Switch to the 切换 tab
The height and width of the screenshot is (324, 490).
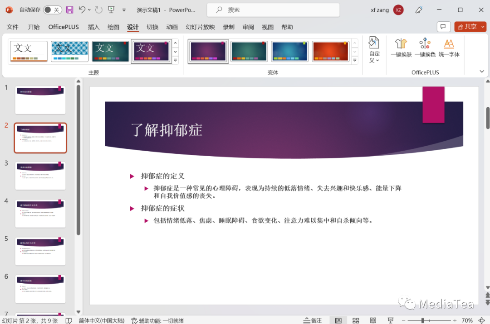pos(152,27)
